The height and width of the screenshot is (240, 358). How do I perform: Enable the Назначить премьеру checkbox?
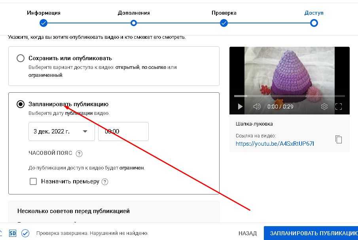[x=34, y=181]
